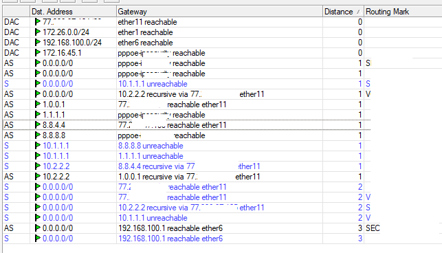Select black gateway '10.2.2.2 recursive via' distance 1
442x253 pixels.
(191, 94)
